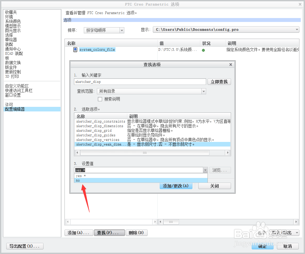Open 窗口设置 category
The width and height of the screenshot is (305, 254).
[x=13, y=95]
